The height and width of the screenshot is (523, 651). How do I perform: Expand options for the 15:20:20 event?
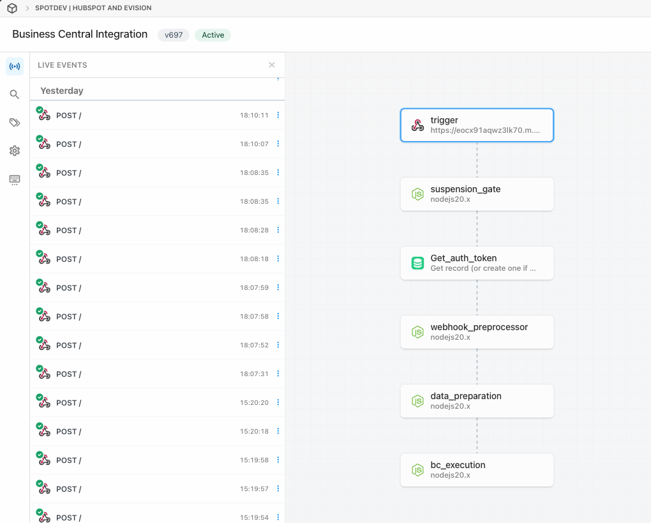[x=278, y=402]
